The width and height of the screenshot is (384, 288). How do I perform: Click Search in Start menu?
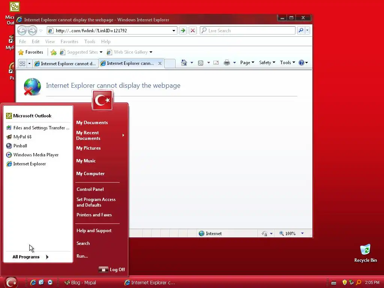83,243
